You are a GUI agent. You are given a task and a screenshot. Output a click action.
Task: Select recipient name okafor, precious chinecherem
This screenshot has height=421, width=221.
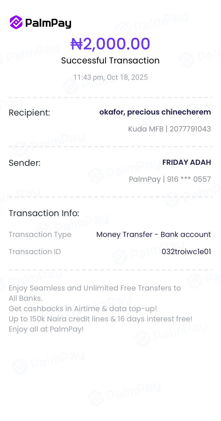(155, 112)
